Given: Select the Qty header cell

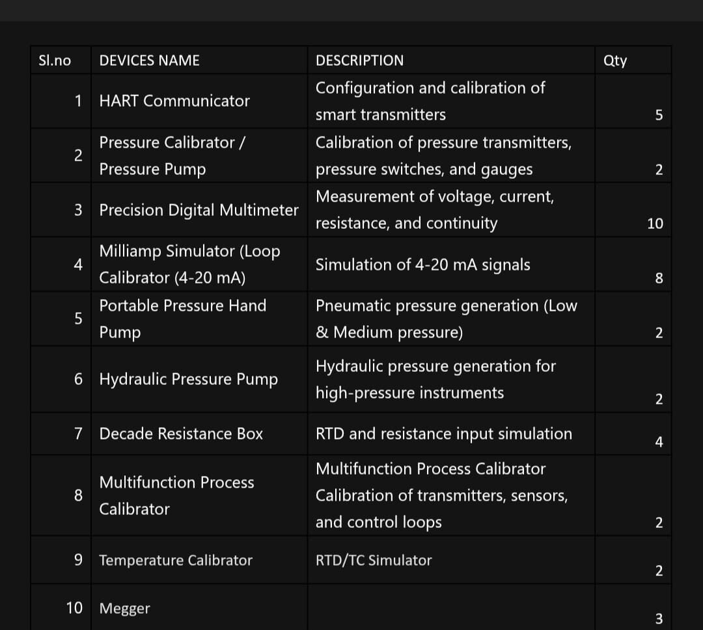Looking at the screenshot, I should (x=633, y=60).
